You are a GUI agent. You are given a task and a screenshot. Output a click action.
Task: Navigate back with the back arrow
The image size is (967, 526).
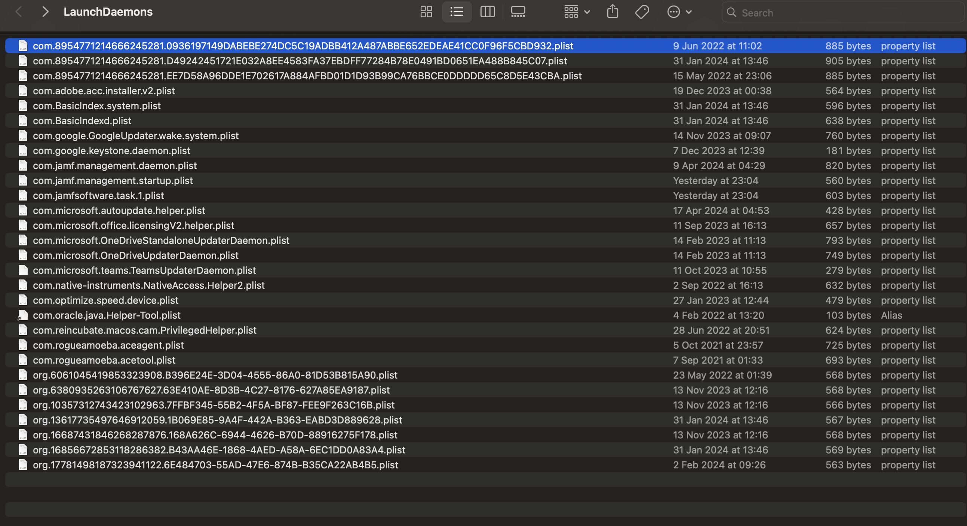tap(18, 12)
